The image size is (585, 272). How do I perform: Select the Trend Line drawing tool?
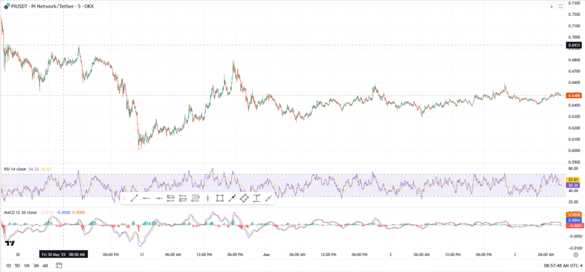coord(133,198)
